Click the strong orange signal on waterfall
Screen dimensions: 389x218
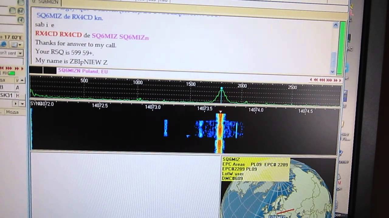click(220, 133)
